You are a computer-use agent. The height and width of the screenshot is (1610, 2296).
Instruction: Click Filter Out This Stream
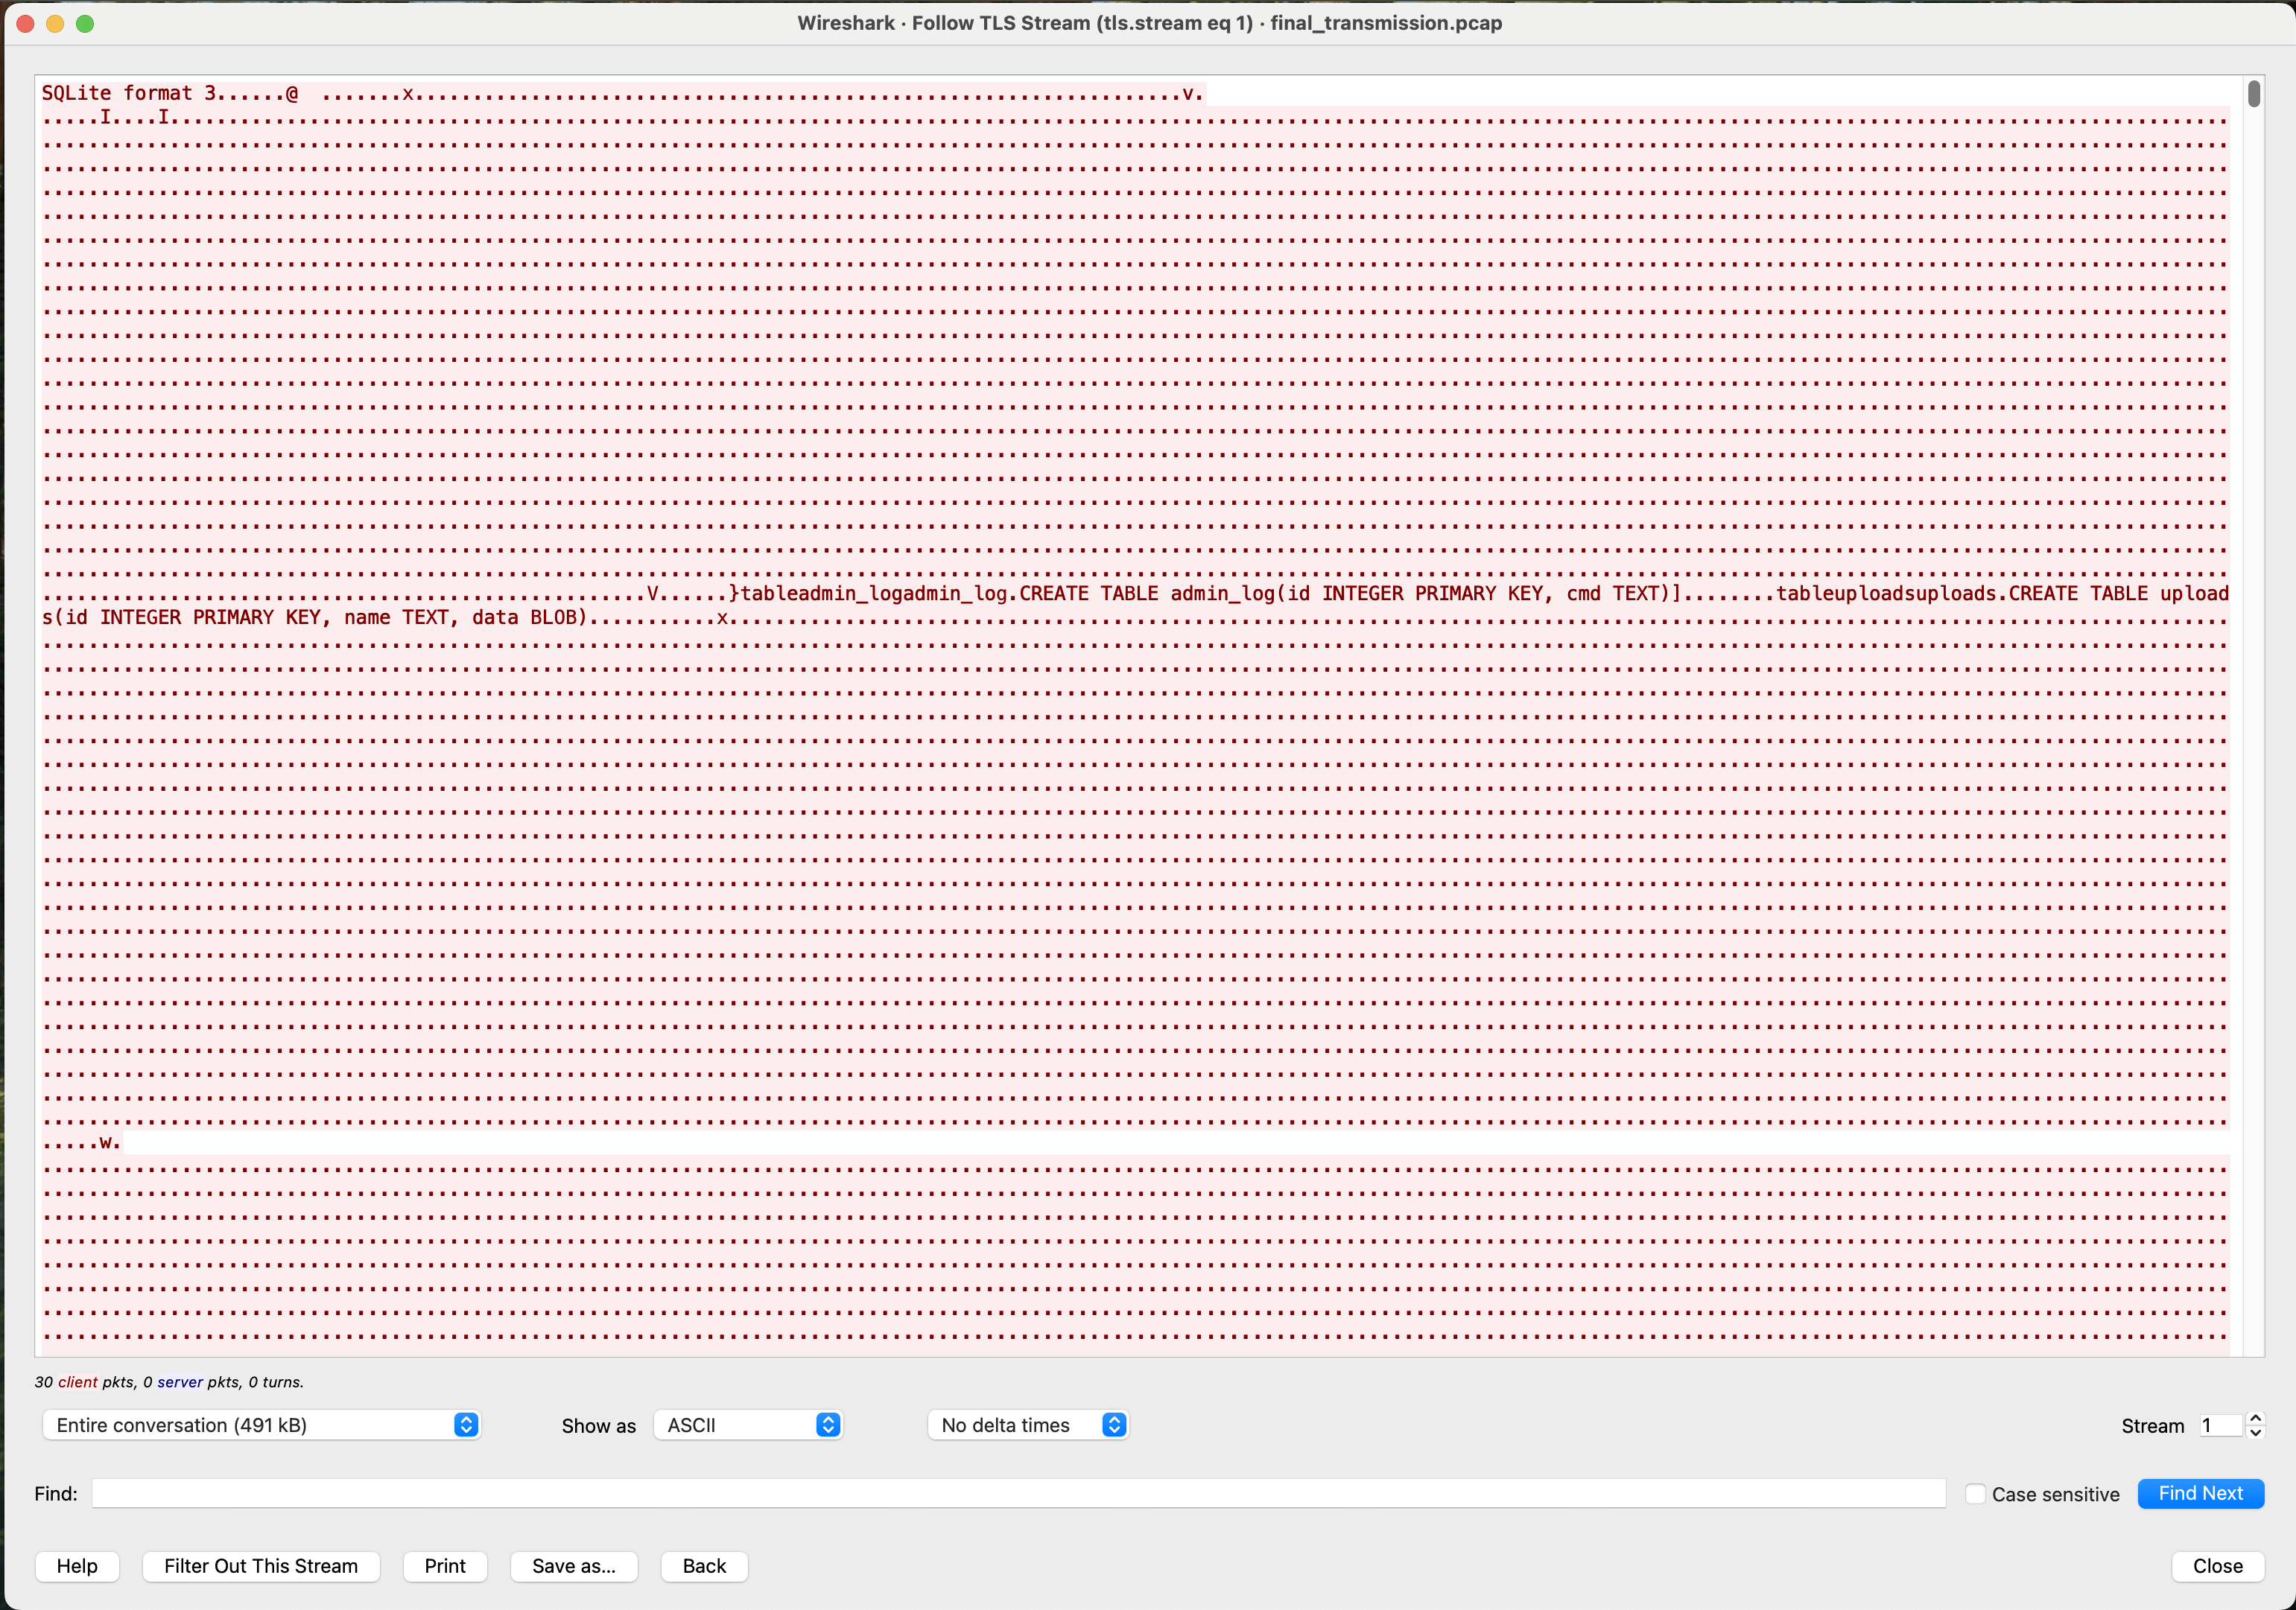tap(261, 1566)
